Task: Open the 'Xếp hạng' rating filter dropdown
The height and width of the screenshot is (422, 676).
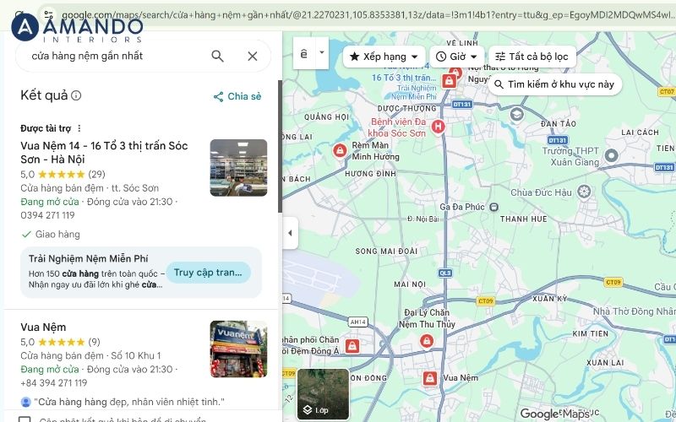Action: pos(384,57)
